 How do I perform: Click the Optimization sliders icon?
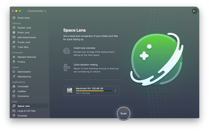pyautogui.click(x=14, y=72)
